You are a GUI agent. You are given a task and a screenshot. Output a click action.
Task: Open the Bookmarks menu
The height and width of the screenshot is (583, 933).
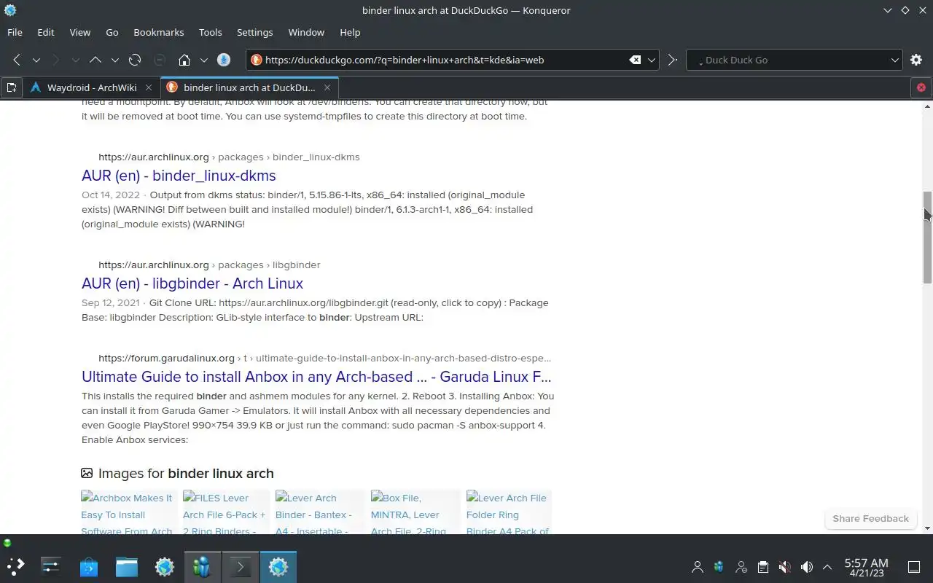pyautogui.click(x=159, y=32)
